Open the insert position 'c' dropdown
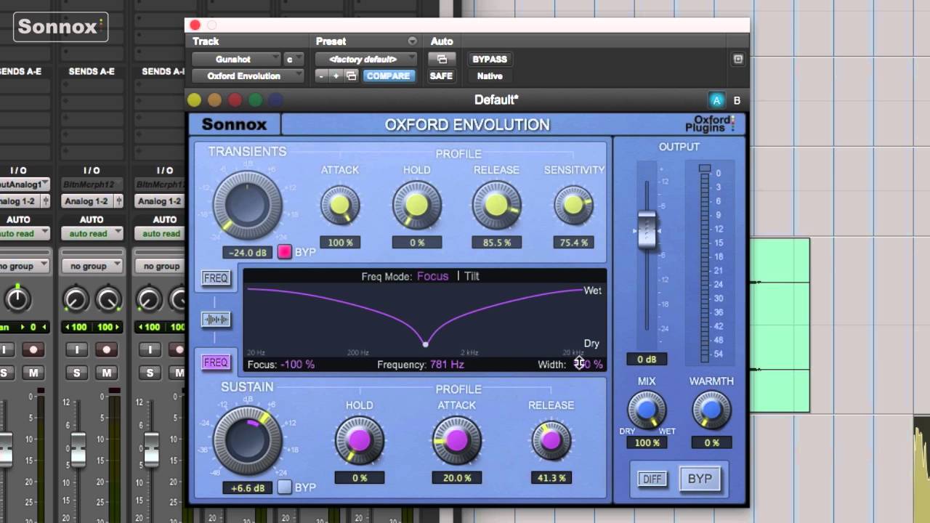This screenshot has width=930, height=523. click(x=294, y=59)
